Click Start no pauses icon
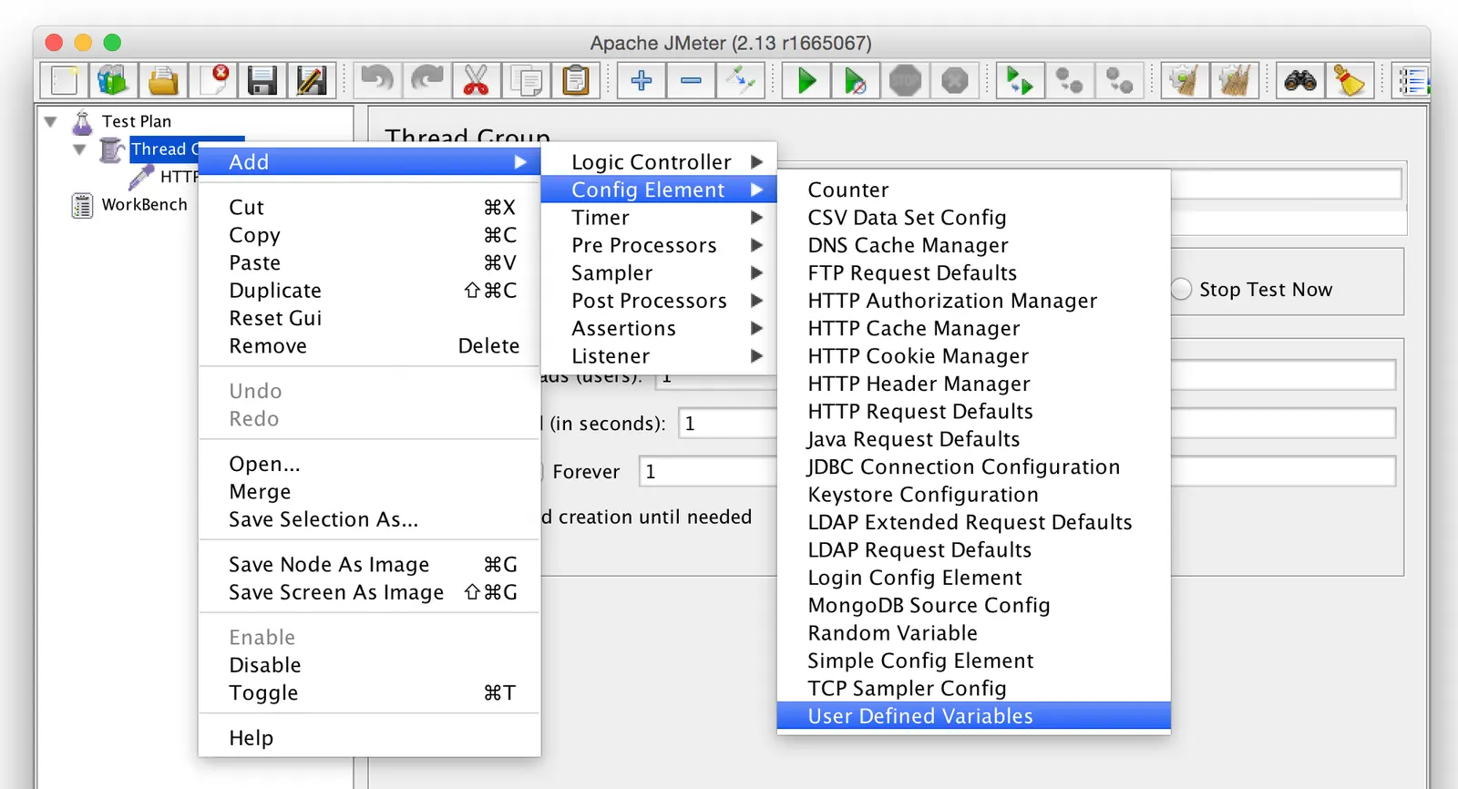This screenshot has width=1458, height=789. coord(856,81)
